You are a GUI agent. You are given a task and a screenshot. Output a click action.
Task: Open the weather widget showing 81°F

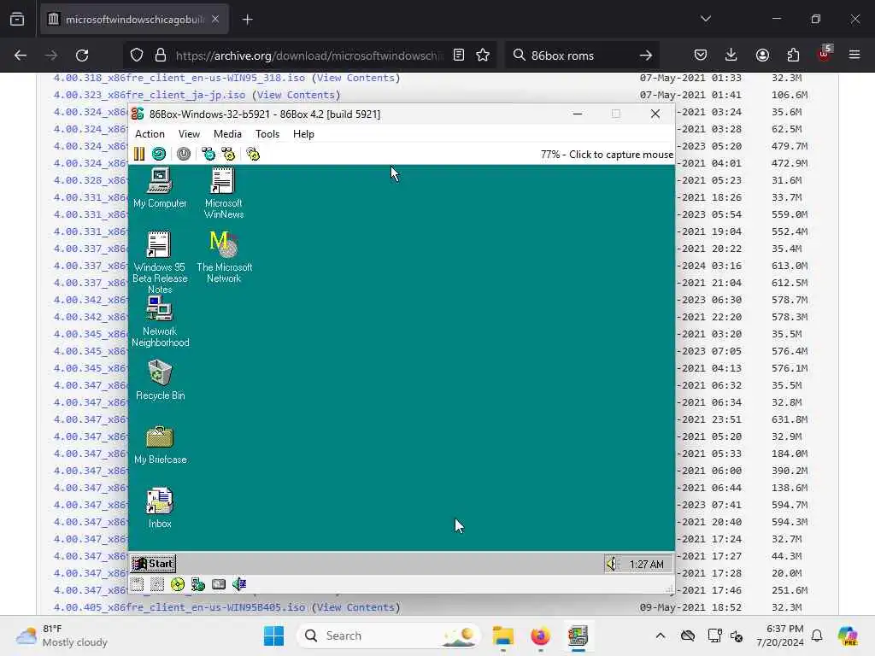(62, 635)
